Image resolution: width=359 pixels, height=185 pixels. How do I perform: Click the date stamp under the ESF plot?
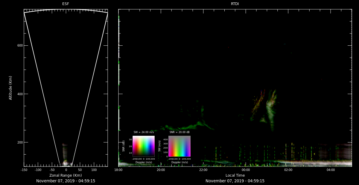[x=66, y=181]
